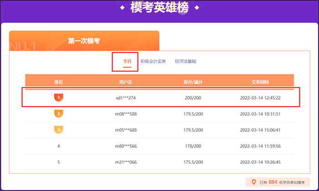
Task: Click submission time 2022-03-14 11:59:56
Action: tap(260, 146)
